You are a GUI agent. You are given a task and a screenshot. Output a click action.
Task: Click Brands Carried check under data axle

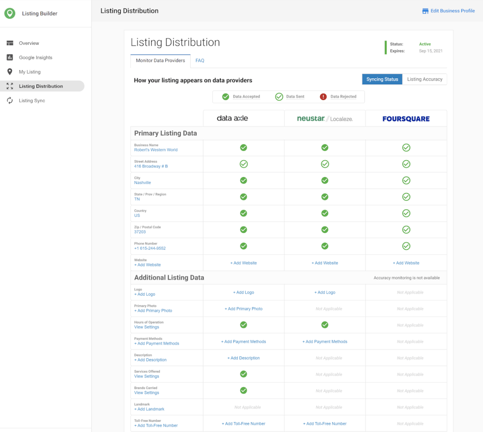pos(244,390)
